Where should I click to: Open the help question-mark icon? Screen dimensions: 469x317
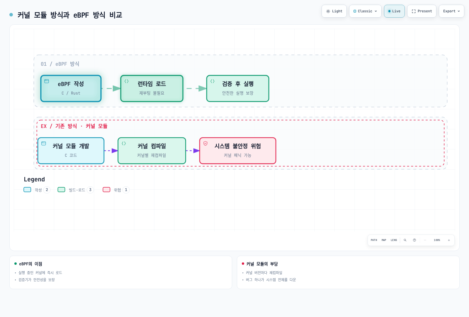pos(414,240)
